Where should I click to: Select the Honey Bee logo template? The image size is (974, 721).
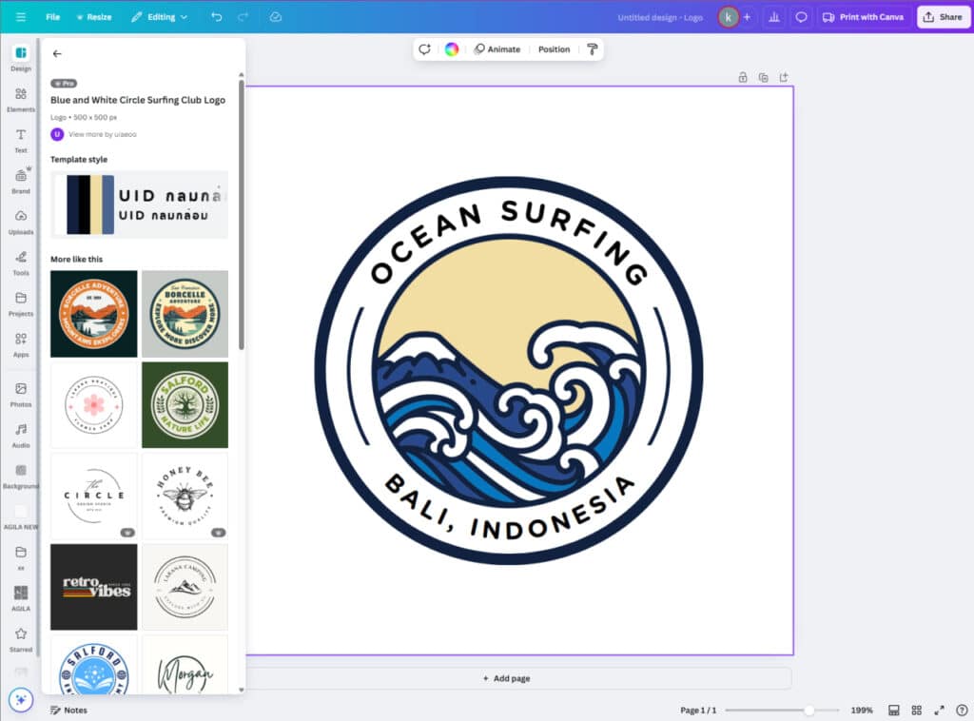point(185,496)
